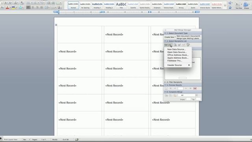Go to previous record in Preview Results
The image size is (252, 142).
tap(175, 88)
